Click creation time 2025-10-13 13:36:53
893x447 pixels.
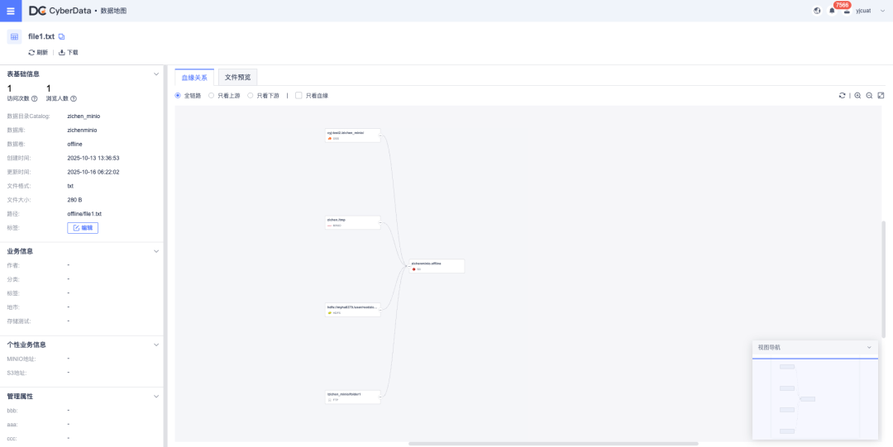93,158
